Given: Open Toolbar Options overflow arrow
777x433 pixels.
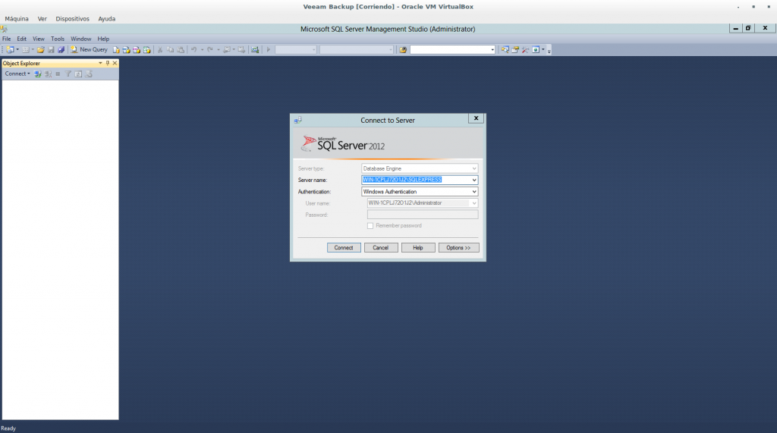Looking at the screenshot, I should (549, 51).
